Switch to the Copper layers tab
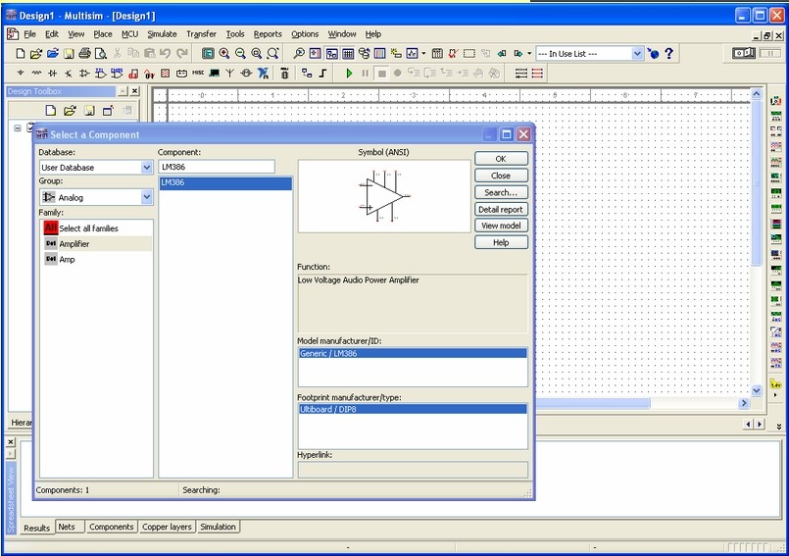The image size is (789, 556). pos(167,527)
